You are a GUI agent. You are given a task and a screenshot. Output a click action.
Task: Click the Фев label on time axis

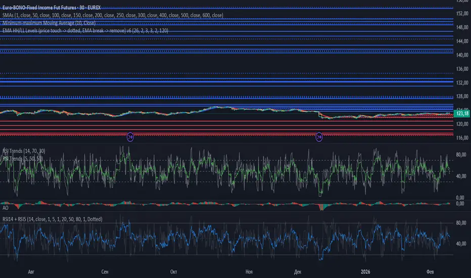(430, 272)
